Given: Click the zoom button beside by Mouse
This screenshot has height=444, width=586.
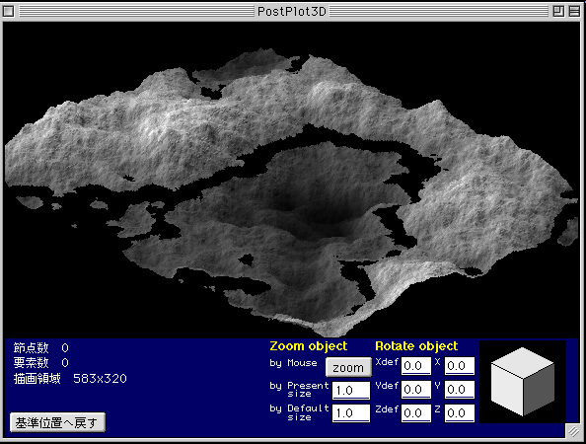Looking at the screenshot, I should pyautogui.click(x=348, y=367).
